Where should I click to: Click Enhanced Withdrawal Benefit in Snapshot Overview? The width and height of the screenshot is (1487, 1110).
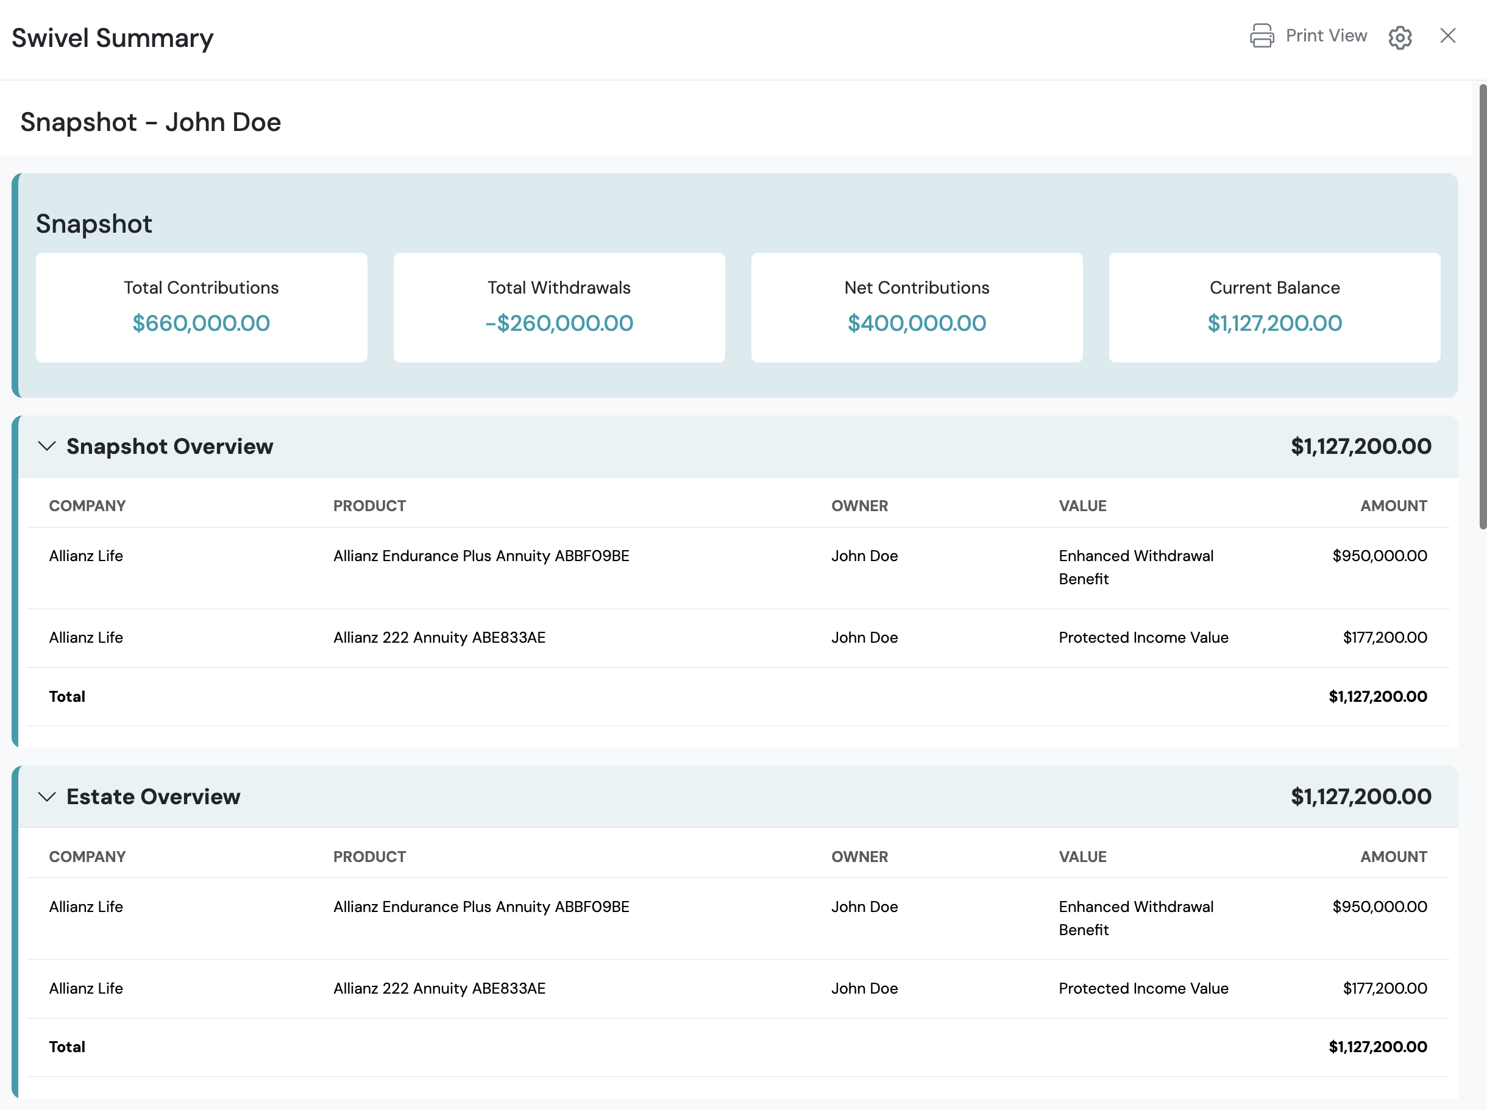(1136, 567)
